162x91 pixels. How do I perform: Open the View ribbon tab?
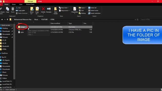[x=21, y=5]
